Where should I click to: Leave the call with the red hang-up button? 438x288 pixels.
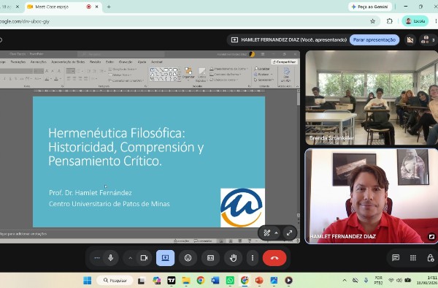pyautogui.click(x=274, y=258)
